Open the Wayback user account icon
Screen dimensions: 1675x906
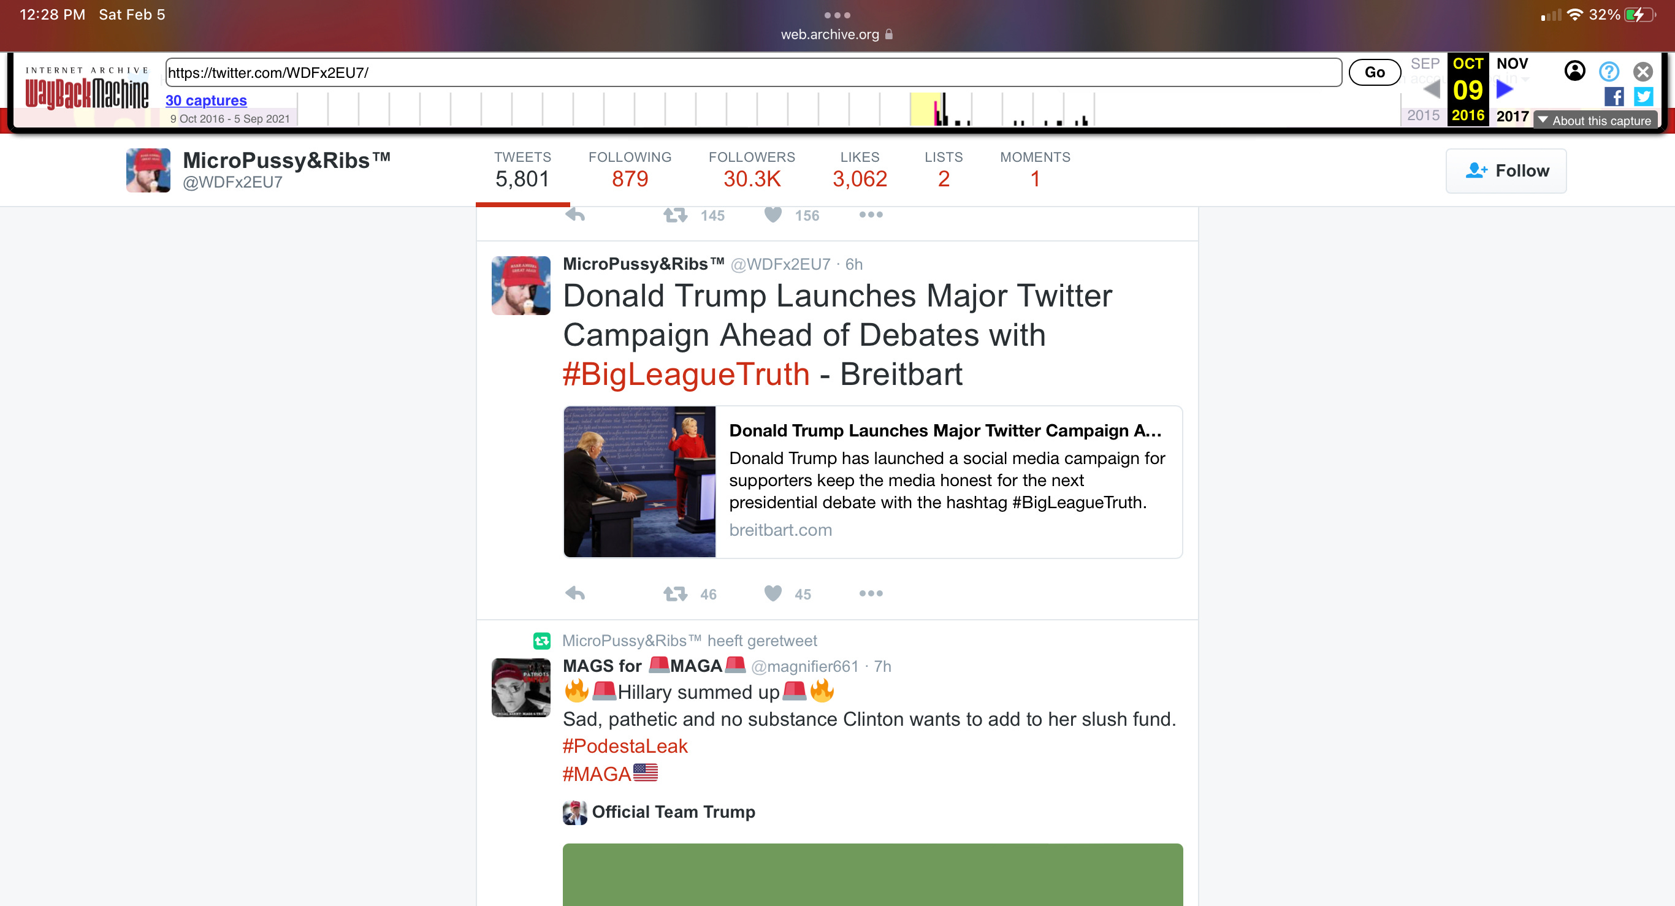pos(1574,71)
